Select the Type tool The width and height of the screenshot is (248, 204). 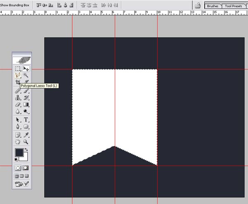(x=26, y=120)
